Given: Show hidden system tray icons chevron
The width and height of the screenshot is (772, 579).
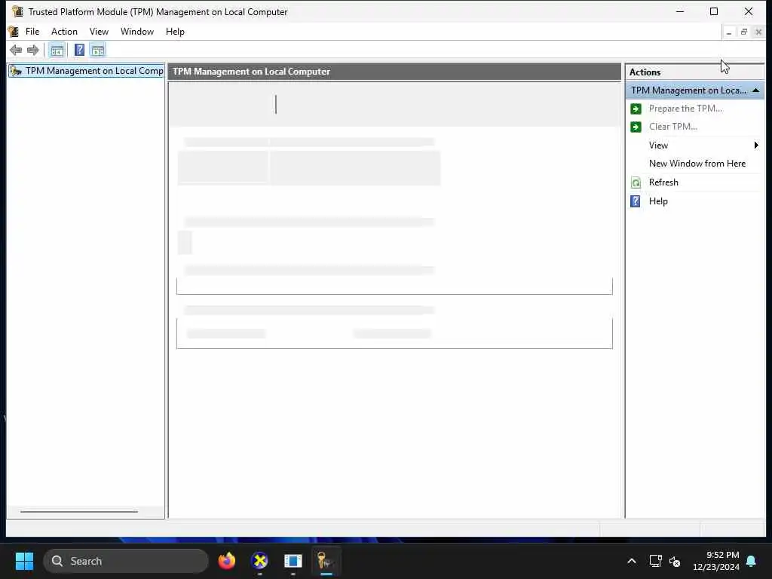Looking at the screenshot, I should coord(632,561).
